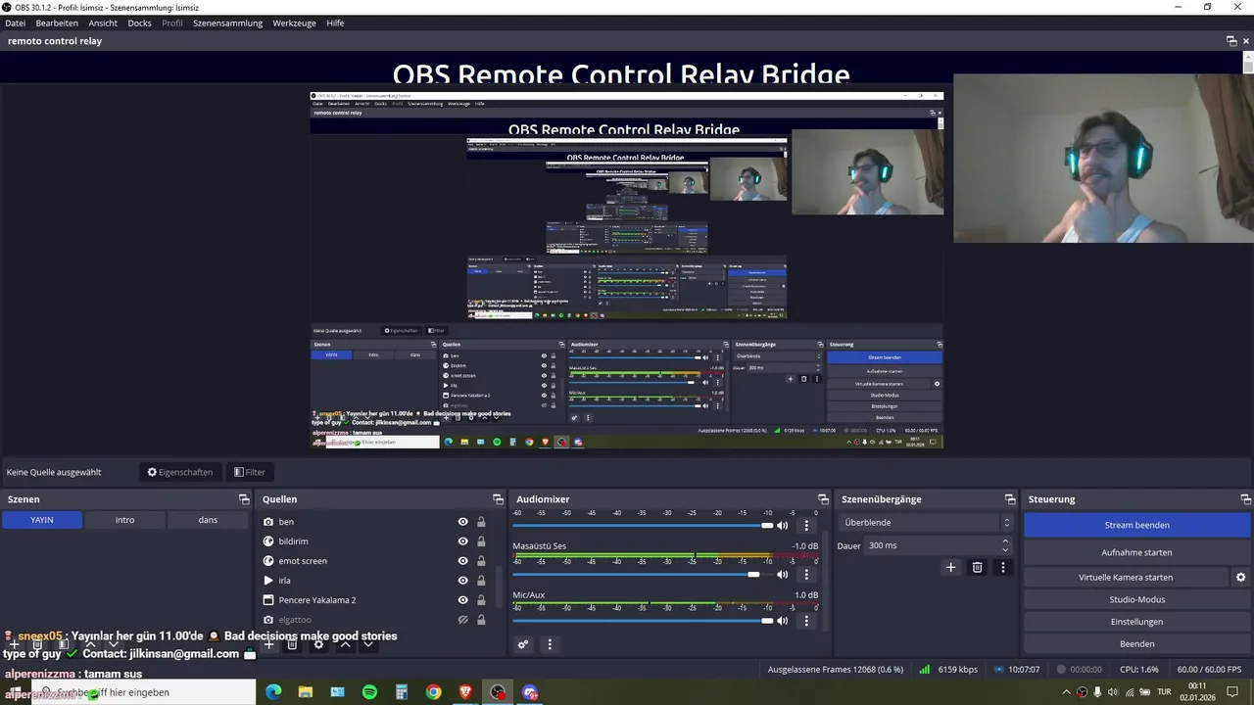The height and width of the screenshot is (705, 1254).
Task: Open the Windows notification center icon
Action: (1240, 692)
